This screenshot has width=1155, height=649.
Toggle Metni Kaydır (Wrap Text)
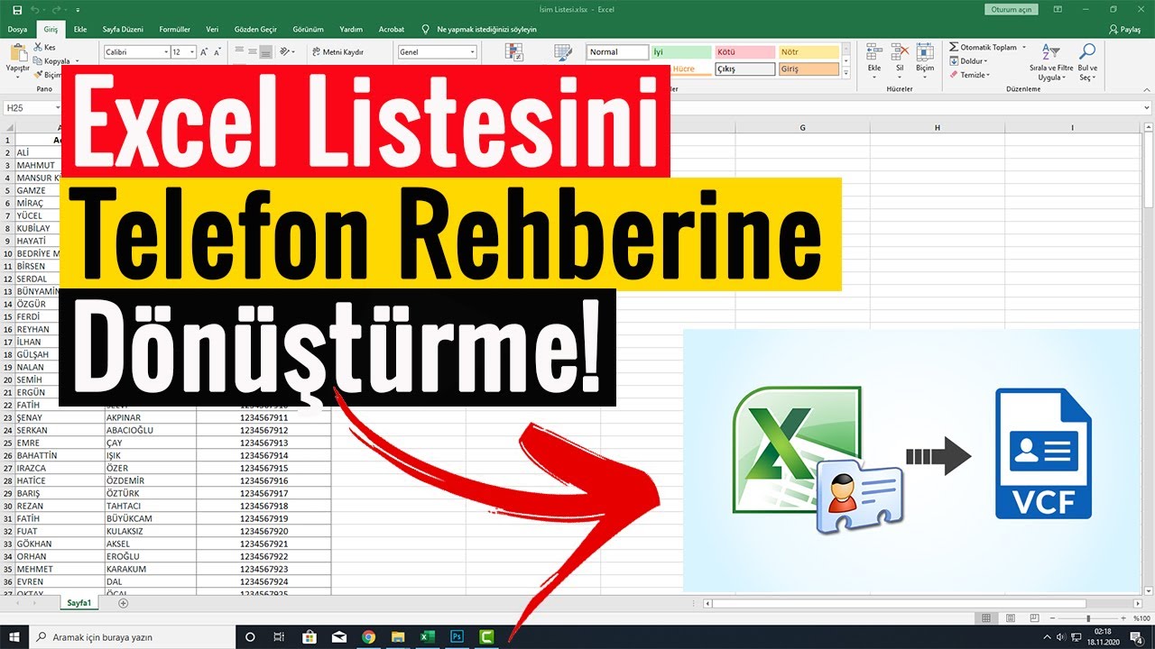coord(337,52)
